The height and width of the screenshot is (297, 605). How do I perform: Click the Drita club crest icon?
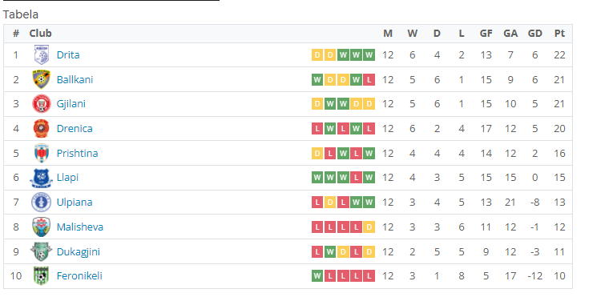pyautogui.click(x=42, y=54)
